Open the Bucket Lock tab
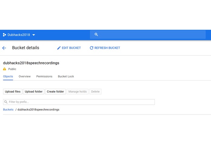The image size is (211, 150). [66, 77]
